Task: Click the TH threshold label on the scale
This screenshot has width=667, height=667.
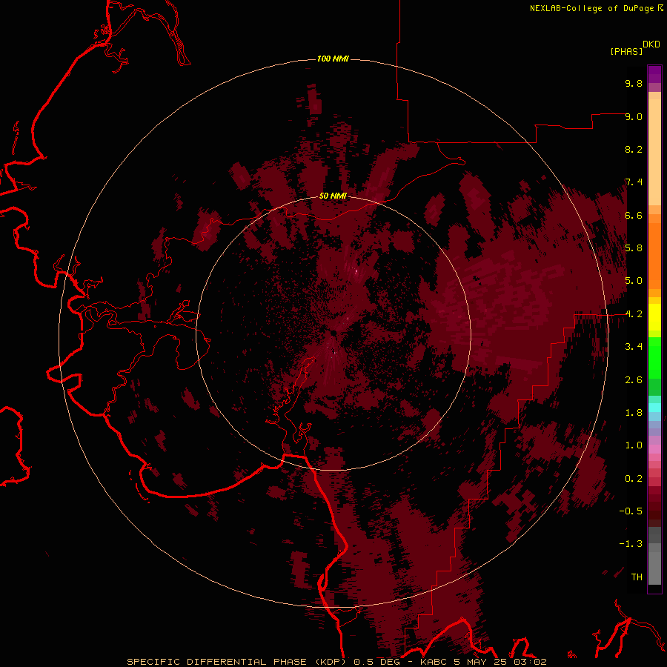Action: tap(637, 577)
